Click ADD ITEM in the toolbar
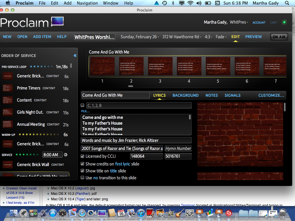Viewport: 295px width, 221px height. tap(42, 37)
